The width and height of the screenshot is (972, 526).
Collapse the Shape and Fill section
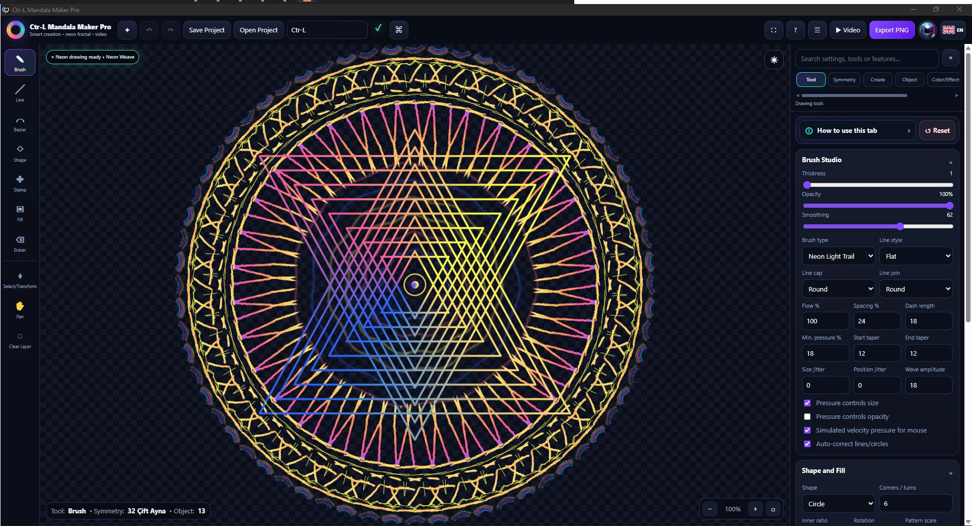point(950,472)
